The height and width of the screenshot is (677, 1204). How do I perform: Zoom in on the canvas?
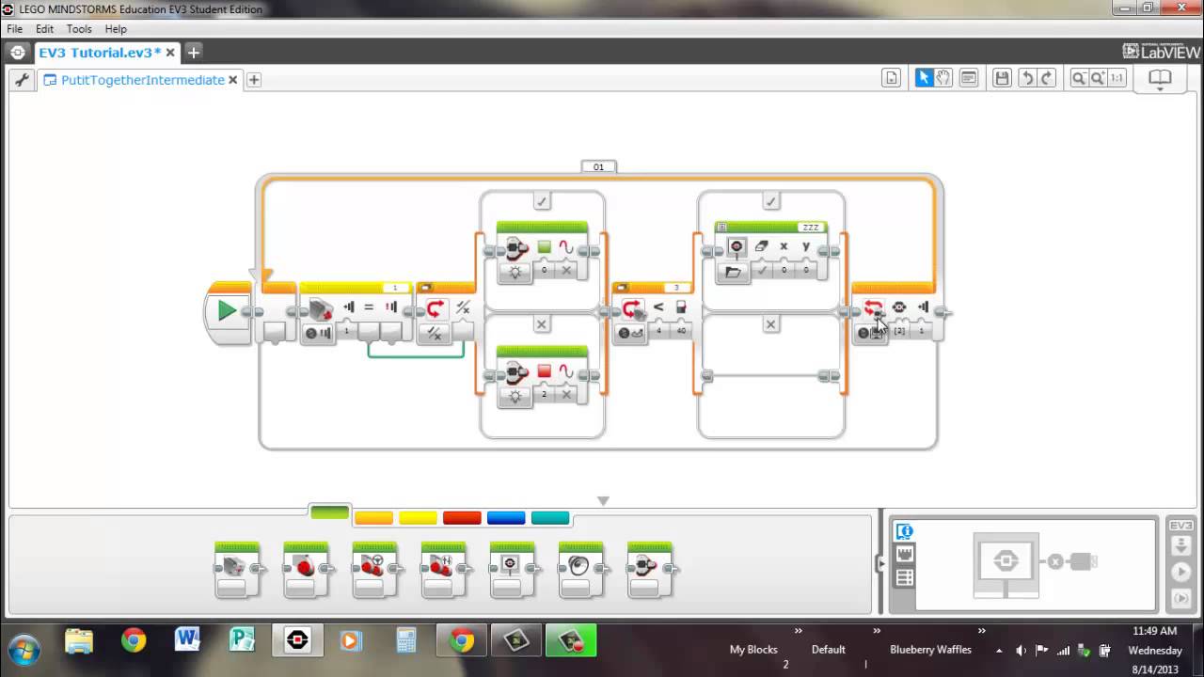(x=1098, y=78)
